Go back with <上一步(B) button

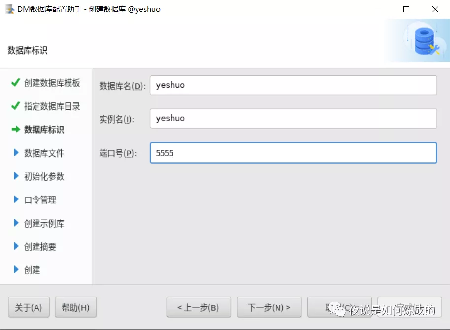tap(199, 307)
